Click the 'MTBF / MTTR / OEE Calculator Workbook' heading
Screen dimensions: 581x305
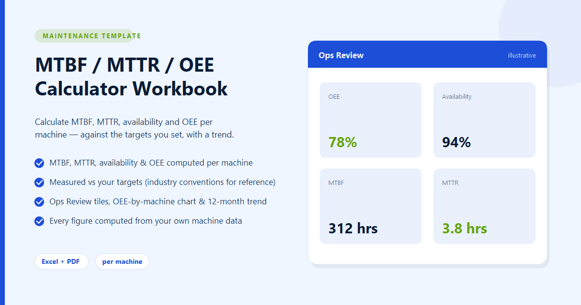pyautogui.click(x=132, y=76)
